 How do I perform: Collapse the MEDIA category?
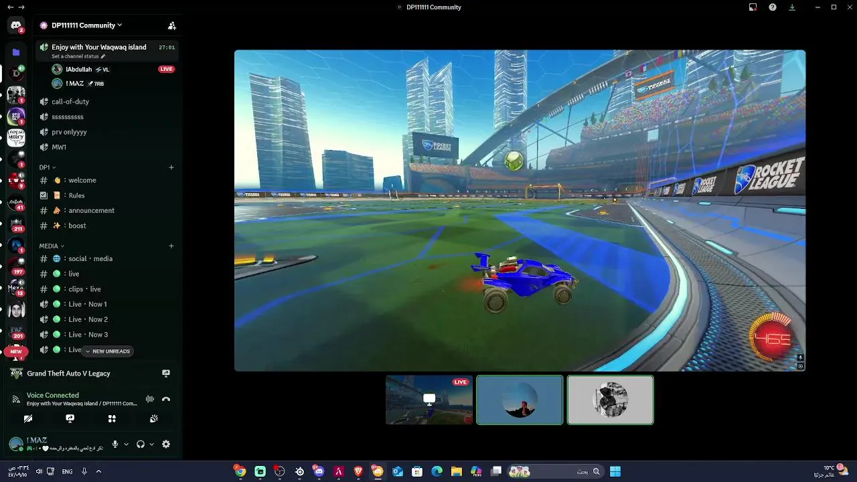(52, 246)
